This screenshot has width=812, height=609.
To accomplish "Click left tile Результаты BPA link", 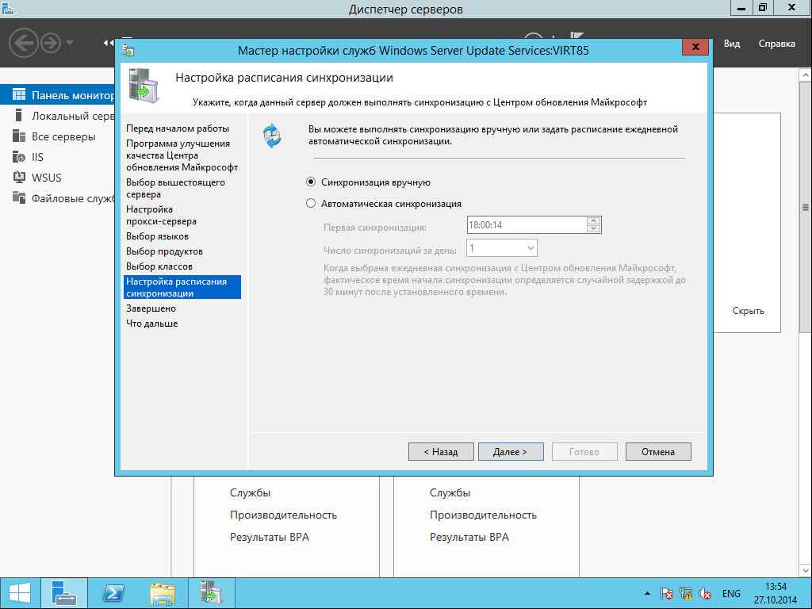I will click(270, 538).
